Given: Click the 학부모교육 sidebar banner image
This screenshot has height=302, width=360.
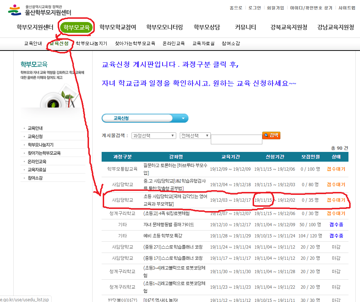Looking at the screenshot, I should coord(53,87).
